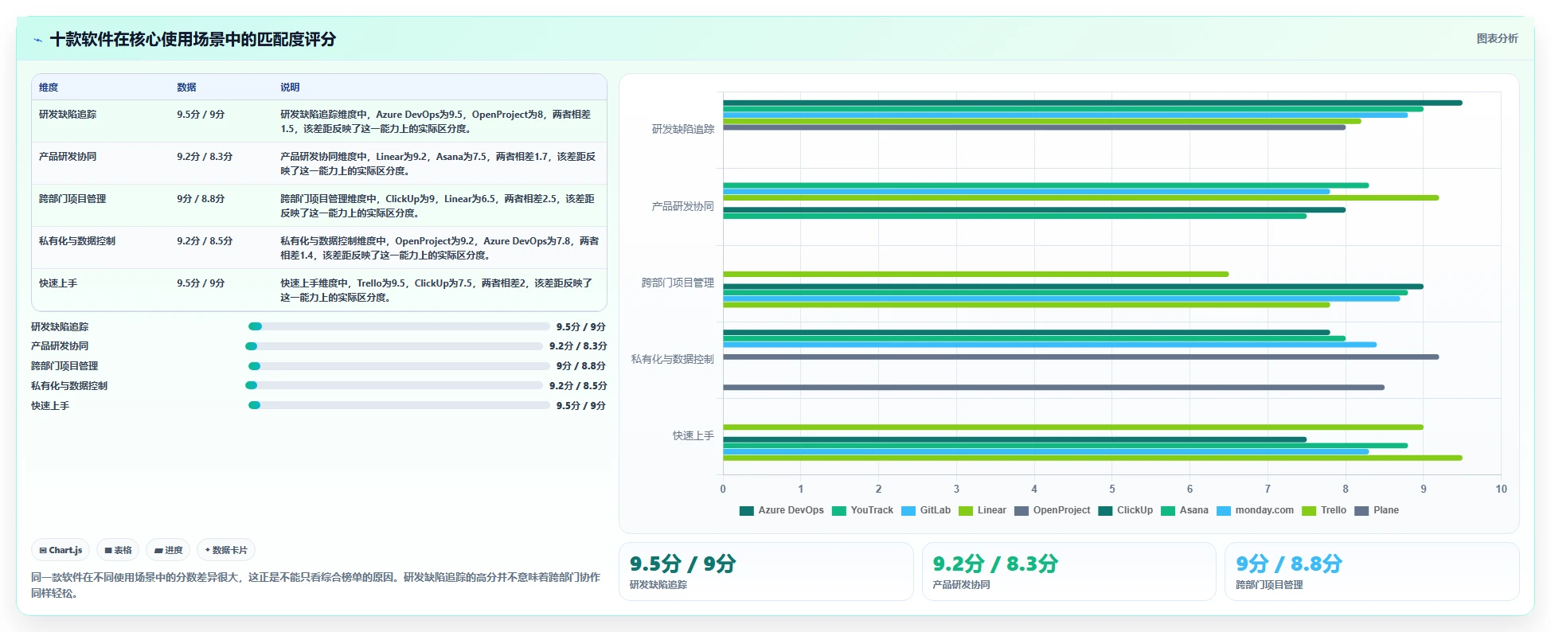
Task: Click the Chart.js chip
Action: click(61, 550)
